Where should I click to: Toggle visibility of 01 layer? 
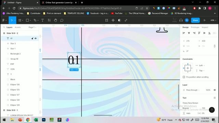tap(36, 38)
